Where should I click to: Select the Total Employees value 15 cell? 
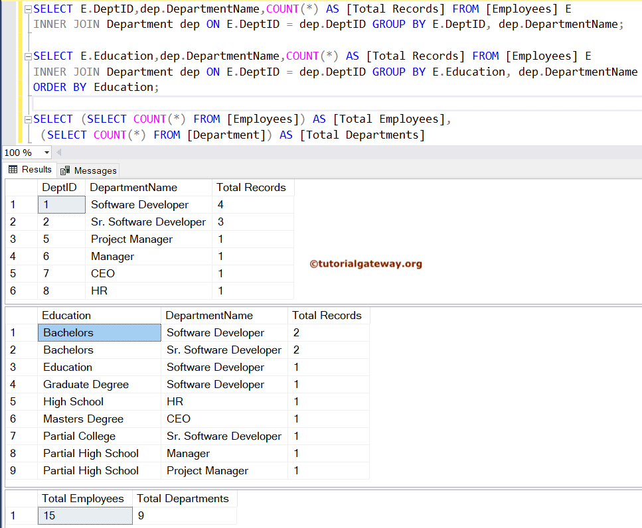(85, 516)
